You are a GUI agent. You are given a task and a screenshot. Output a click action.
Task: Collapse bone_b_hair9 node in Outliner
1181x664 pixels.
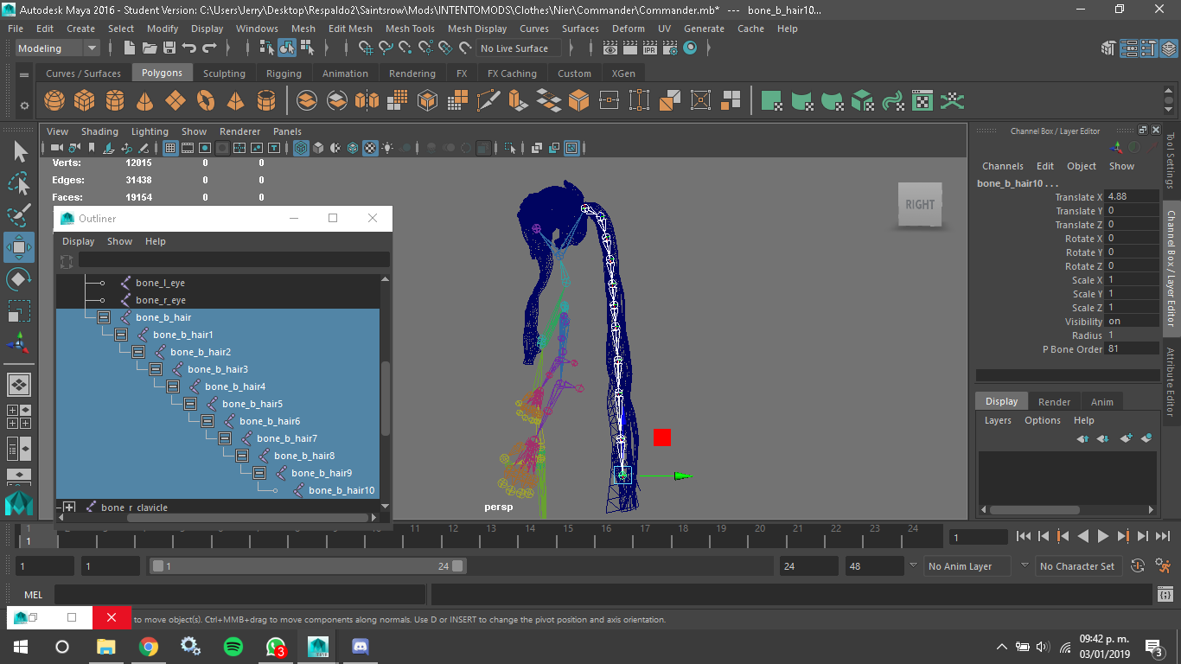pos(259,473)
